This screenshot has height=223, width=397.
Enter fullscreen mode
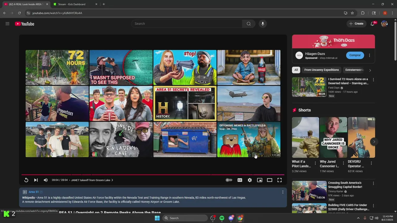[x=279, y=180]
